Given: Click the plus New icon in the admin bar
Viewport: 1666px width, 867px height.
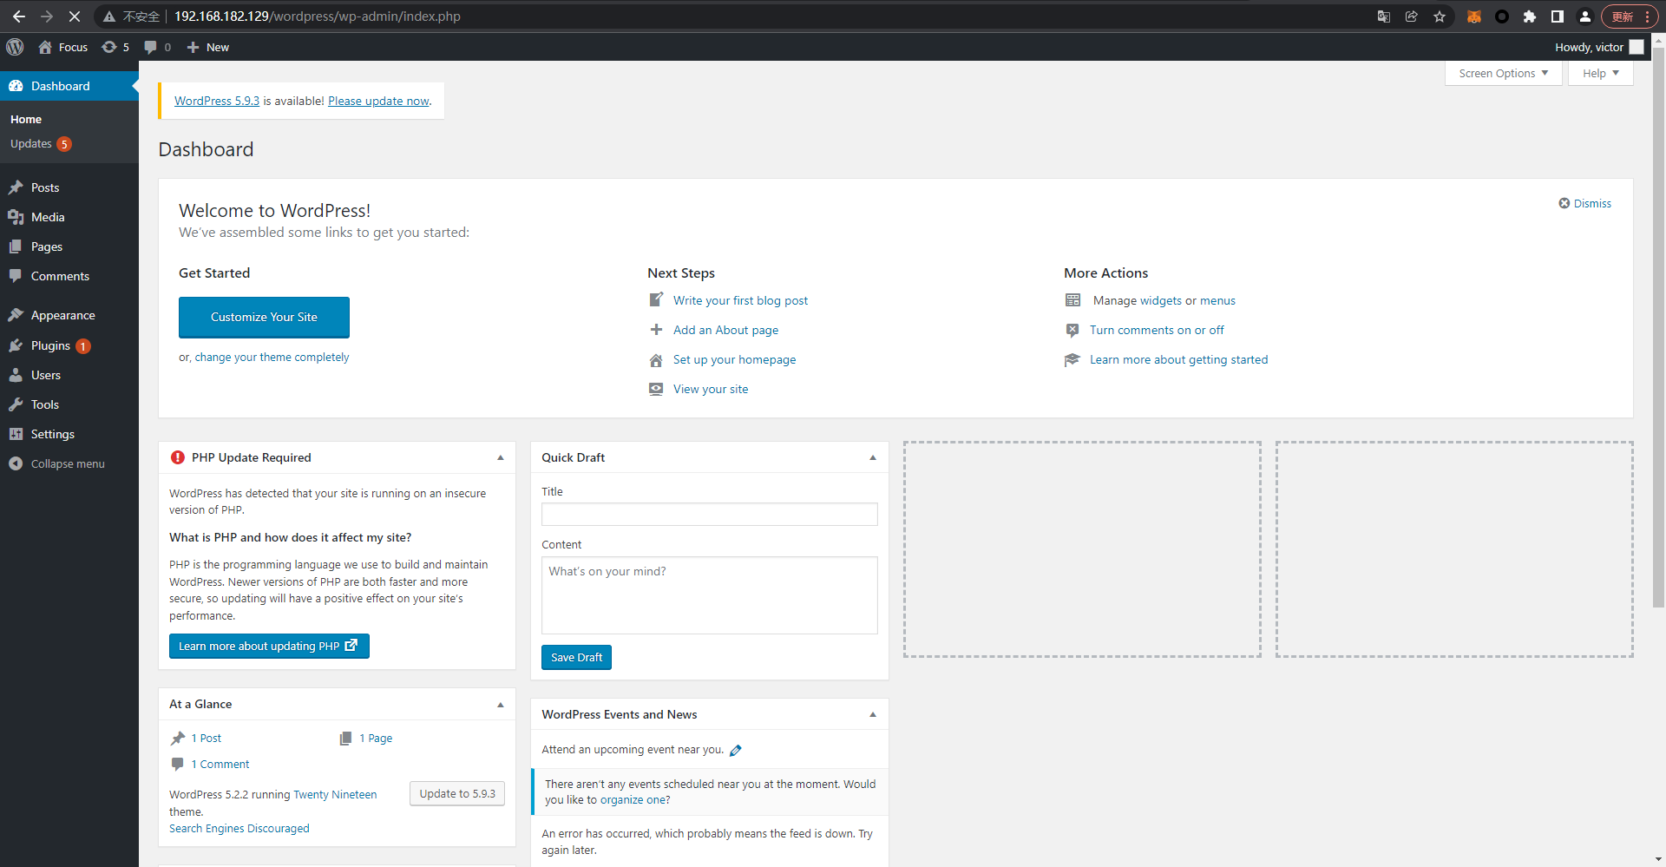Looking at the screenshot, I should point(193,47).
